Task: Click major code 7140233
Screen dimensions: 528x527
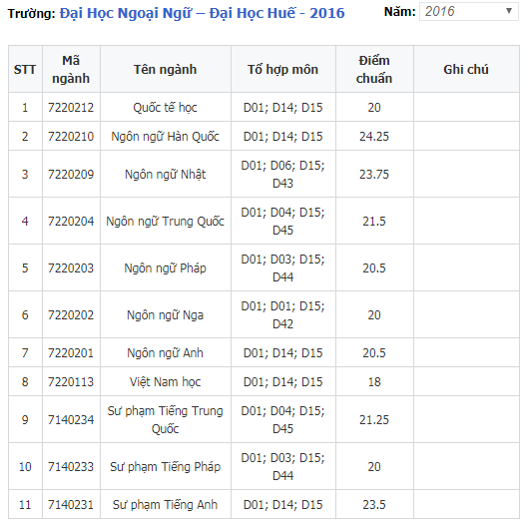Action: [x=71, y=466]
